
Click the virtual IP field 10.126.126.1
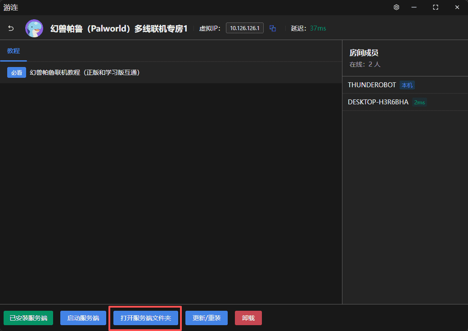[x=245, y=28]
